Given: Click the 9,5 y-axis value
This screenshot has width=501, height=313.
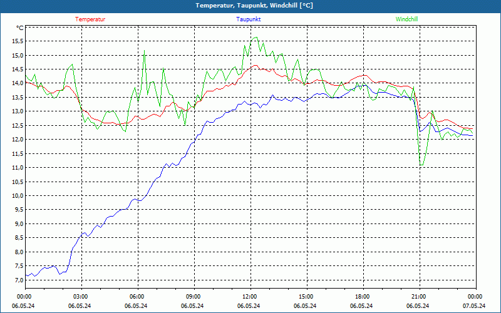Looking at the screenshot, I should coord(19,210).
